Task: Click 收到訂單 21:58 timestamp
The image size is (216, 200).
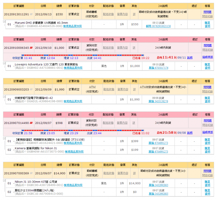Action: click(x=22, y=133)
